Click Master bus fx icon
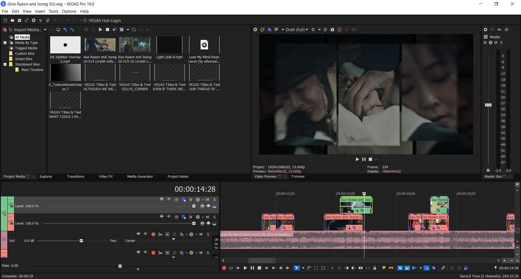Image resolution: width=521 pixels, height=279 pixels. click(x=485, y=43)
